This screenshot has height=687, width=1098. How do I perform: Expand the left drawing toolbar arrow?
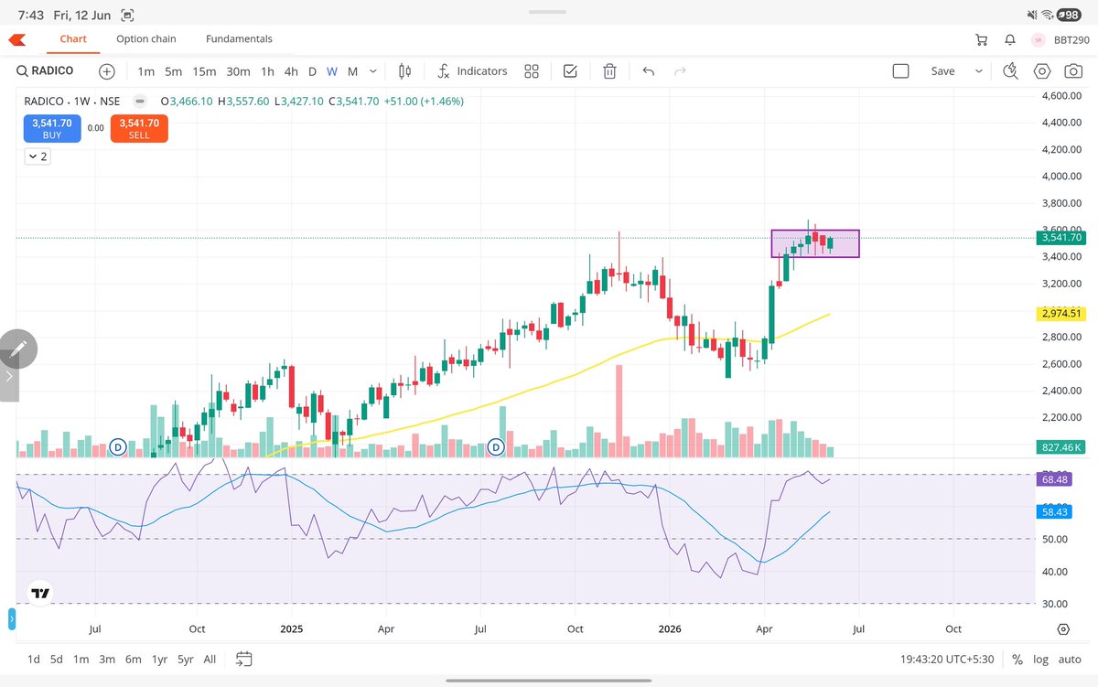coord(8,376)
